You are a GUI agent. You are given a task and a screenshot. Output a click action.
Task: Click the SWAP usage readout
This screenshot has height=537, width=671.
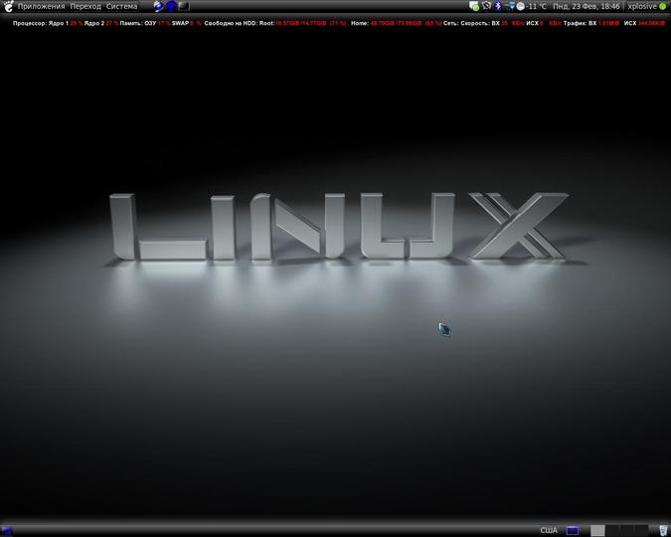[x=187, y=23]
